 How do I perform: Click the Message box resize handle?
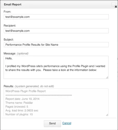pyautogui.click(x=107, y=77)
